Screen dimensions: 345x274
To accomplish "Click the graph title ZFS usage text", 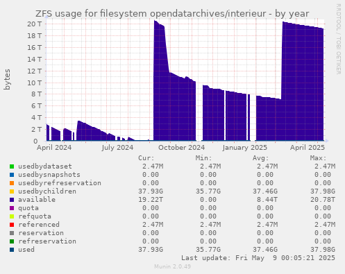I will (172, 14).
